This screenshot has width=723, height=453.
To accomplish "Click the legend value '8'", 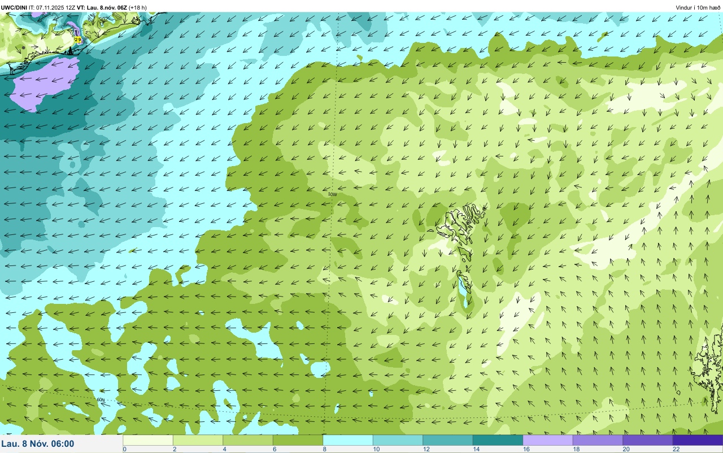I will (324, 449).
